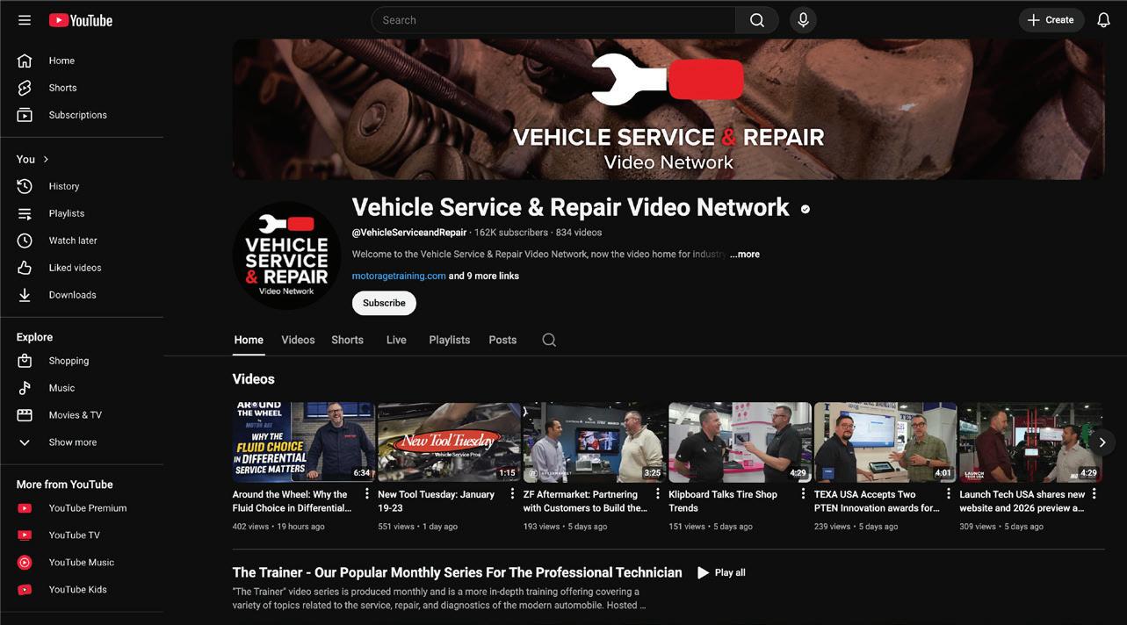The height and width of the screenshot is (625, 1127).
Task: Open New Tool Tuesday thumbnail
Action: 449,442
